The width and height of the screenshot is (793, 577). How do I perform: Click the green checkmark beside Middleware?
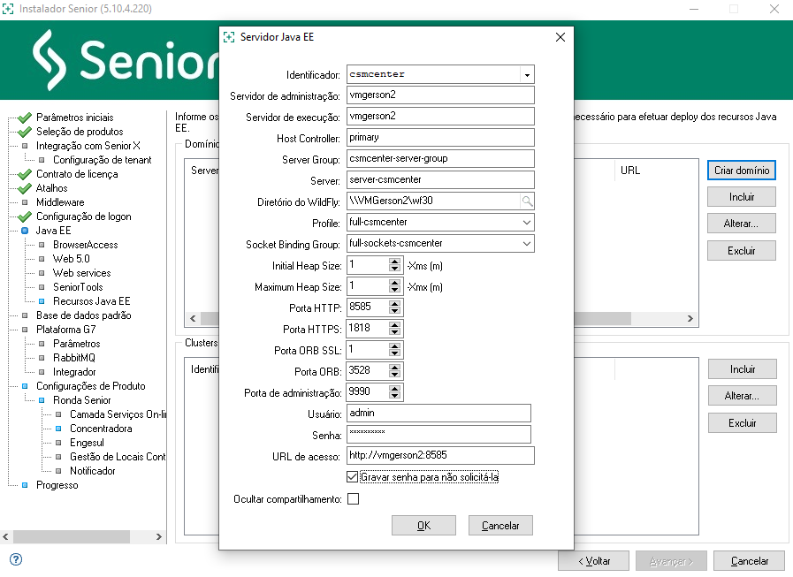point(25,202)
